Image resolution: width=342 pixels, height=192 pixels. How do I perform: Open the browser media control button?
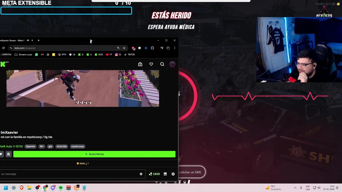[x=162, y=48]
